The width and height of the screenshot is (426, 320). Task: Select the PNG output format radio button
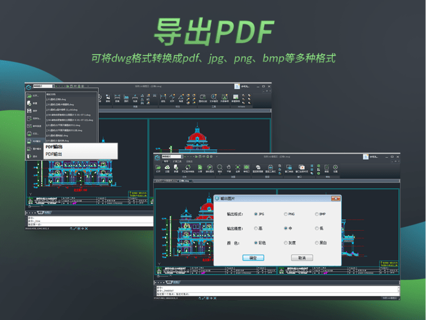[286, 214]
